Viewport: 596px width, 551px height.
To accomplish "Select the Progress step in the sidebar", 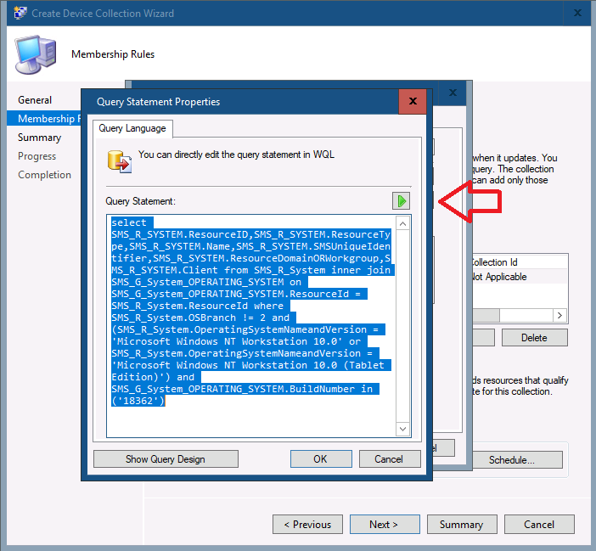I will (37, 156).
